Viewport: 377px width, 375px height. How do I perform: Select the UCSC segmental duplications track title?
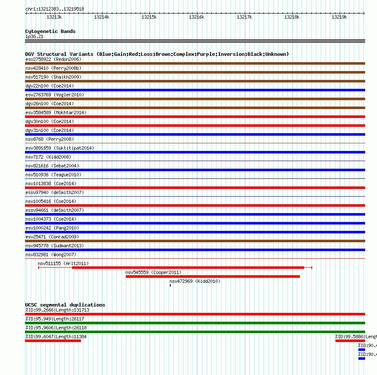pyautogui.click(x=65, y=305)
